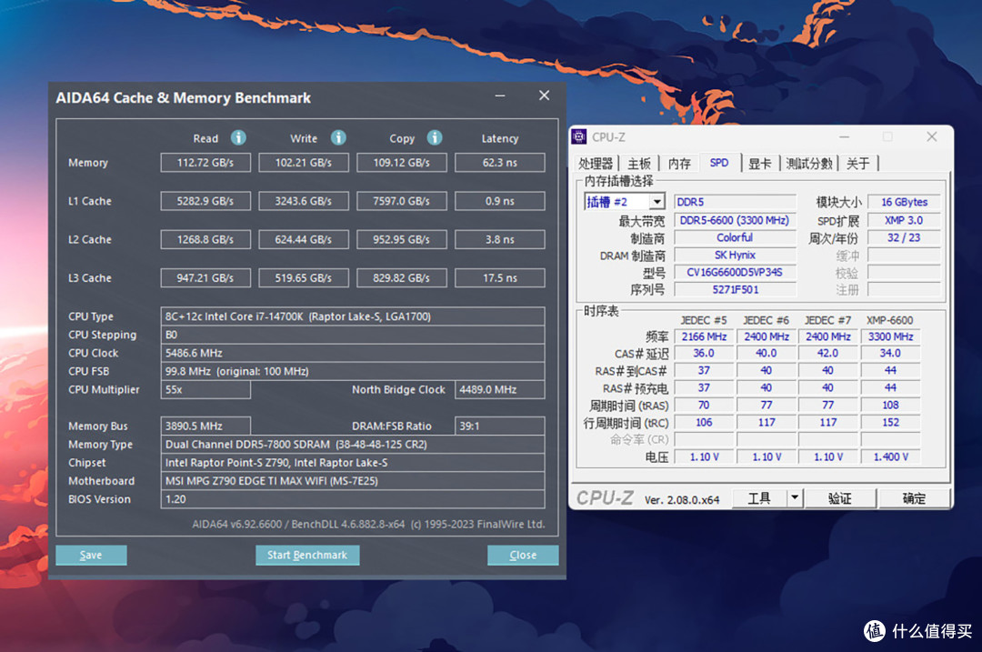Click the SK Hynix DRAM manufacturer field
Screen dimensions: 982x652
[735, 255]
